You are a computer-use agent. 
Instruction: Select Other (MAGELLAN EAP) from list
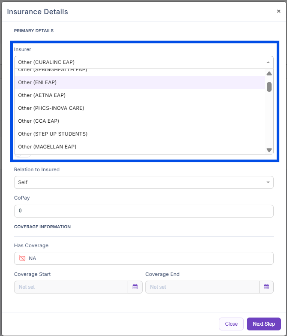(x=140, y=147)
